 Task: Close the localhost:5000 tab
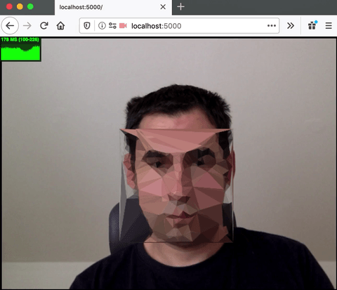coord(163,7)
